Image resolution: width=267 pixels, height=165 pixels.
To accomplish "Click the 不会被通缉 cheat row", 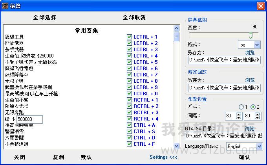I will click(x=16, y=144).
